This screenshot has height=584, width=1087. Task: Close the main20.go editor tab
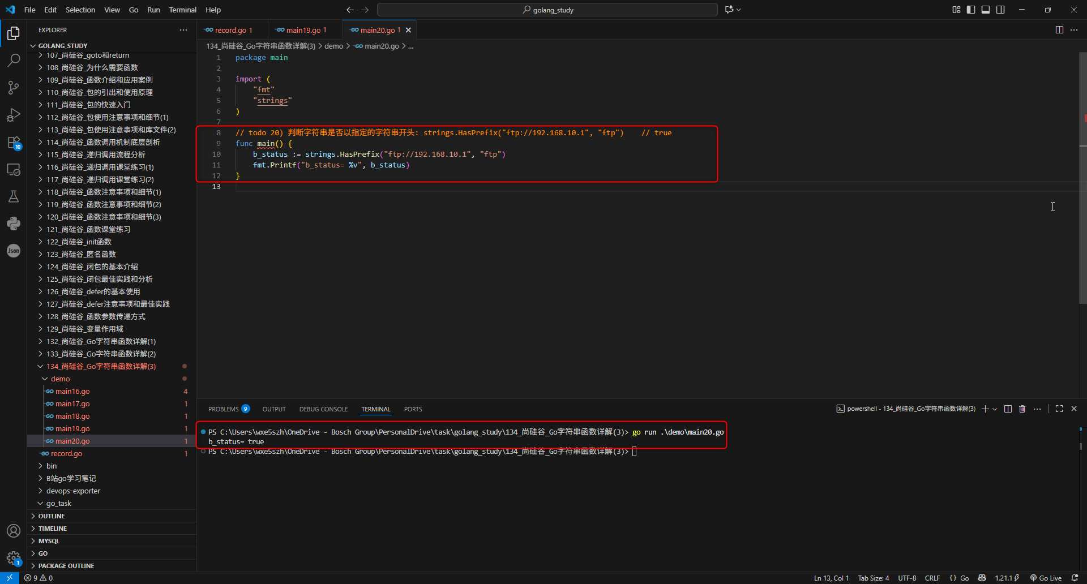408,30
